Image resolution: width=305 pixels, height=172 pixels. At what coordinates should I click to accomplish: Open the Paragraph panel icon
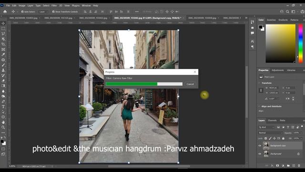pos(252,47)
